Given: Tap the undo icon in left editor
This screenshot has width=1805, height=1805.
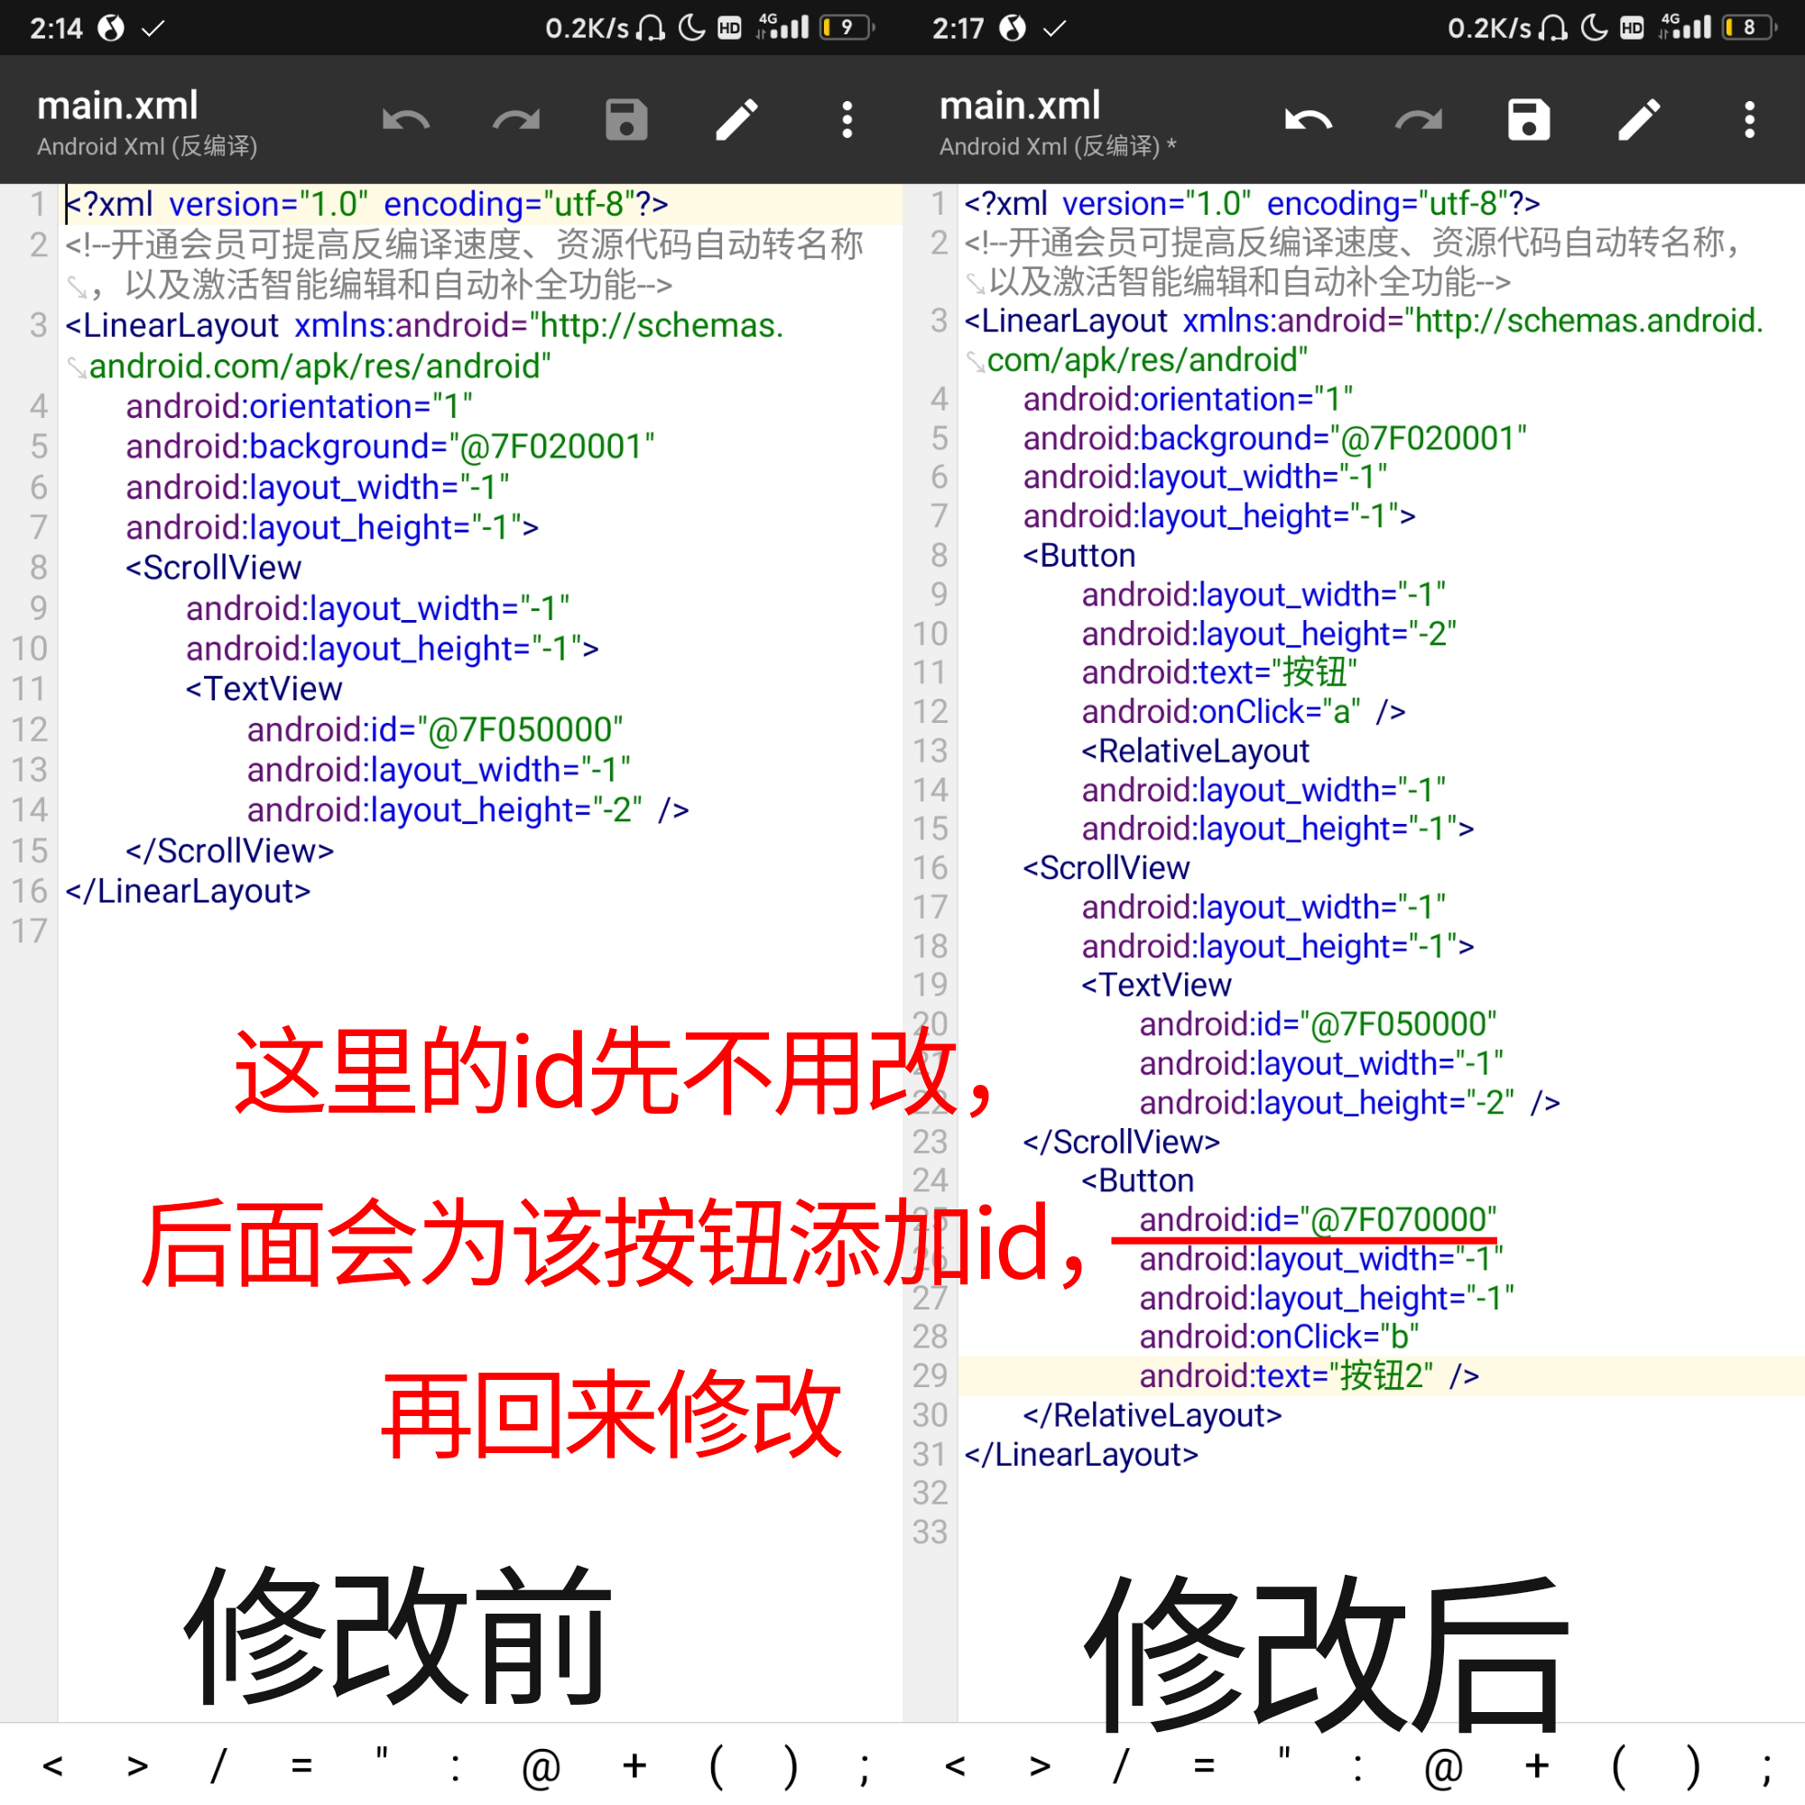Looking at the screenshot, I should tap(405, 121).
